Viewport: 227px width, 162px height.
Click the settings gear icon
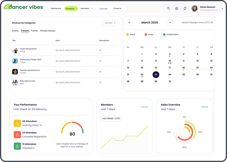click(x=176, y=8)
